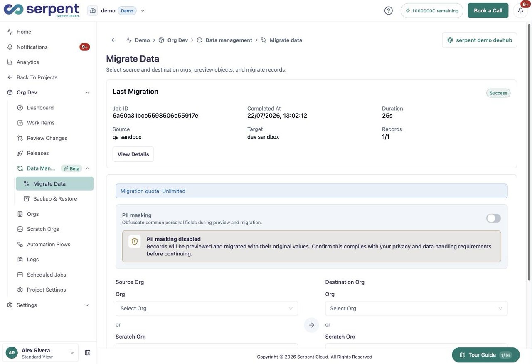Click the Data management breadcrumb link

point(224,40)
